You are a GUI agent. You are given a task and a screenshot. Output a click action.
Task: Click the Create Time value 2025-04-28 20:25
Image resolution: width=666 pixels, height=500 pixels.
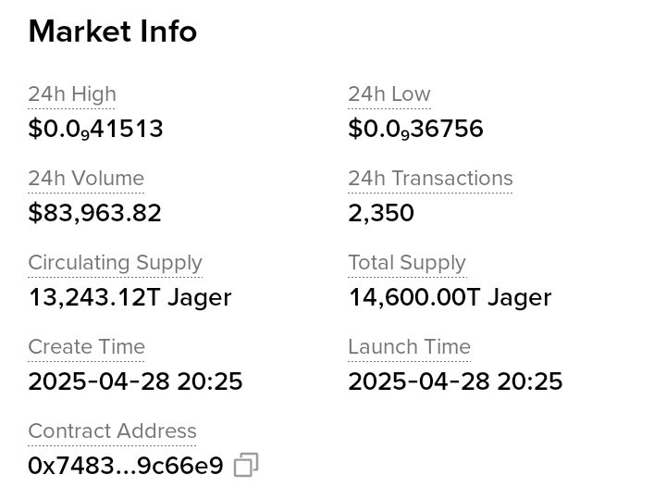[135, 381]
